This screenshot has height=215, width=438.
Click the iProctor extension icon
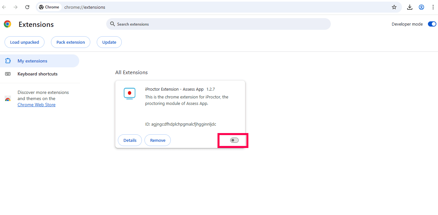tap(129, 93)
